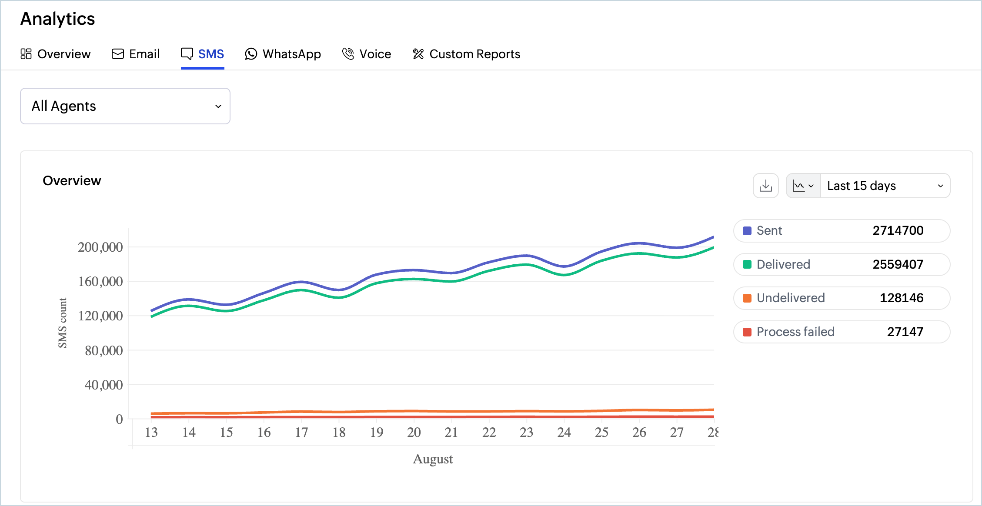Screen dimensions: 982x506
Task: Toggle the Sent series legend
Action: [x=842, y=231]
